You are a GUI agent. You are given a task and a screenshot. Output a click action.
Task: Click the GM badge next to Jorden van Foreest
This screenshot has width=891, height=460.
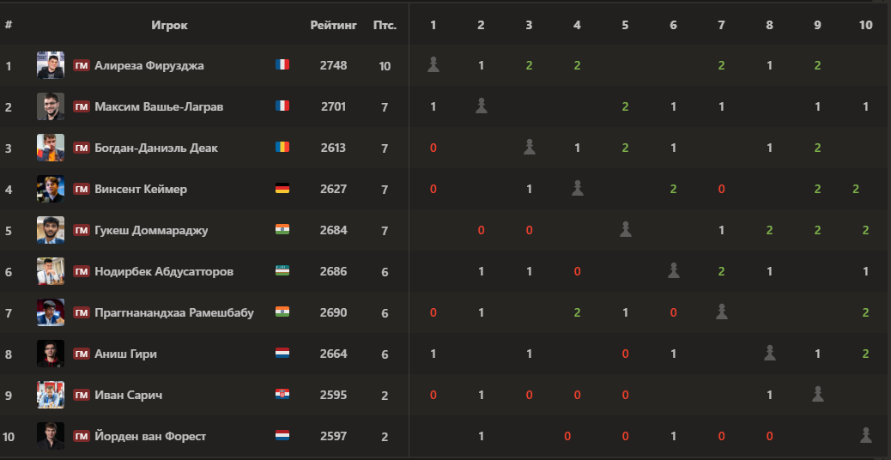[82, 436]
